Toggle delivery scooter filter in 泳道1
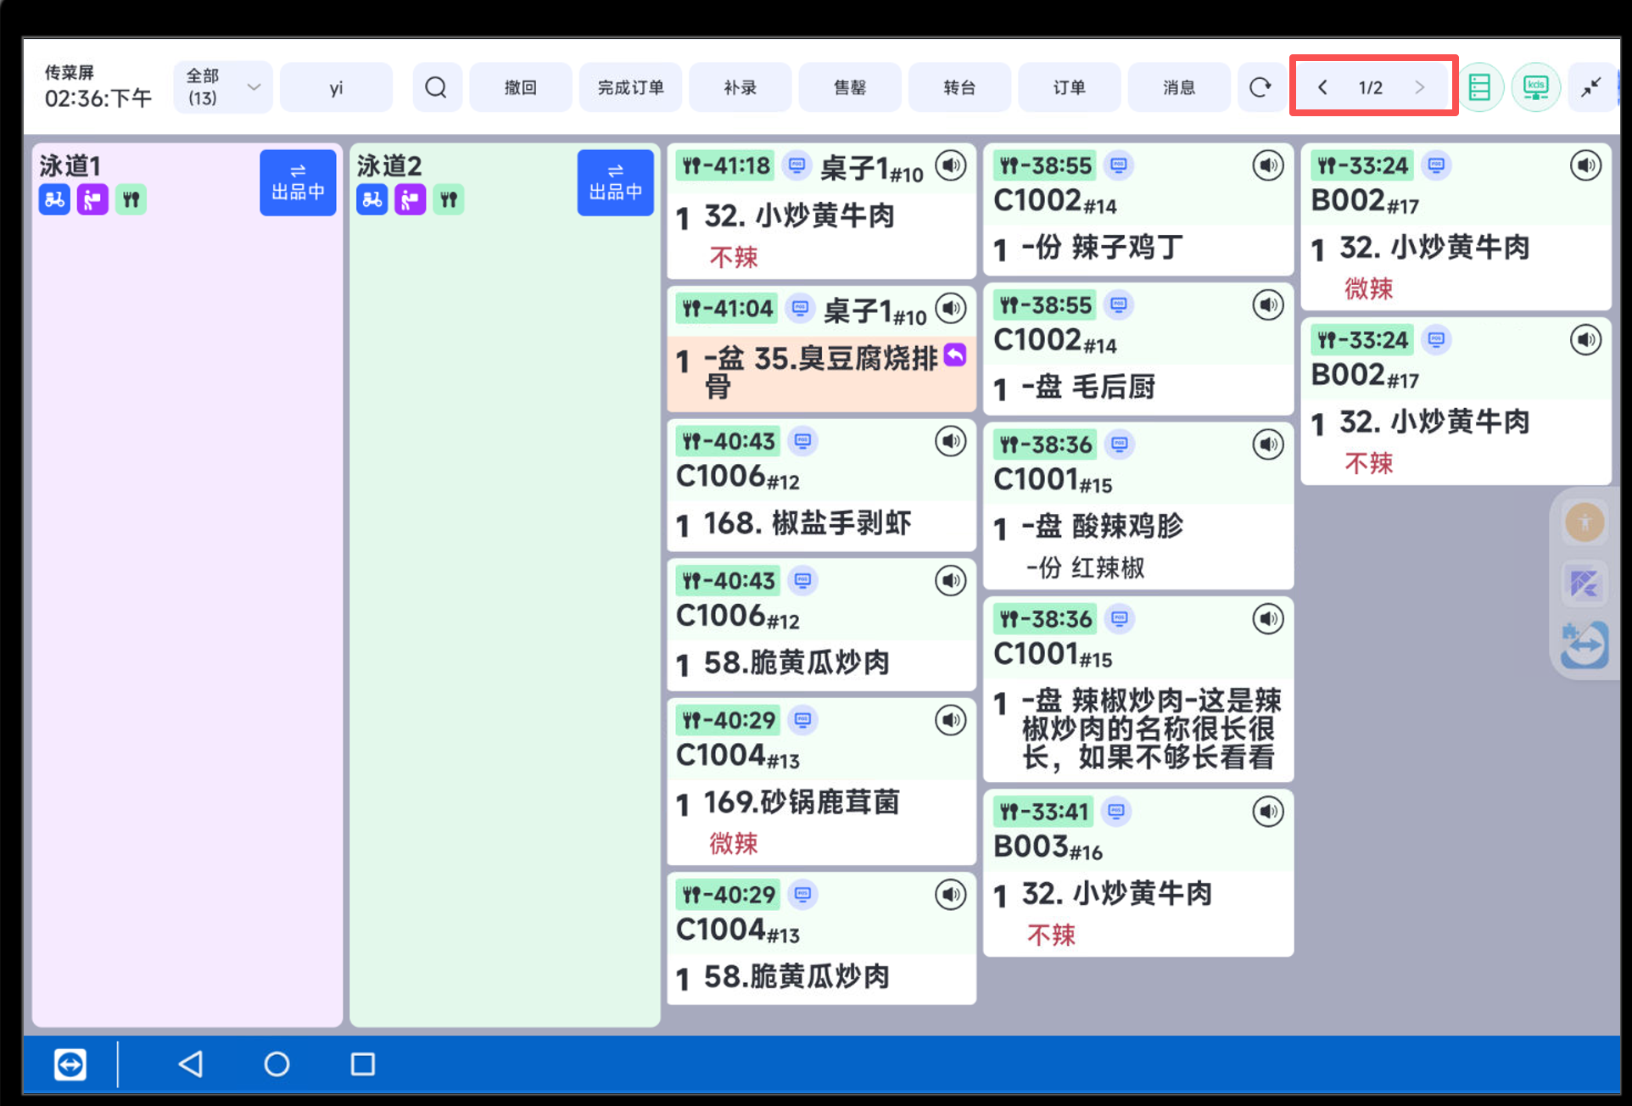Screen dimensions: 1632x1106 (54, 200)
